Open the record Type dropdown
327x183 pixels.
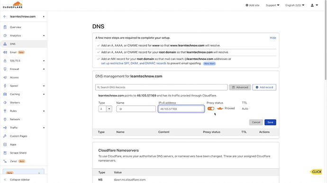point(105,109)
